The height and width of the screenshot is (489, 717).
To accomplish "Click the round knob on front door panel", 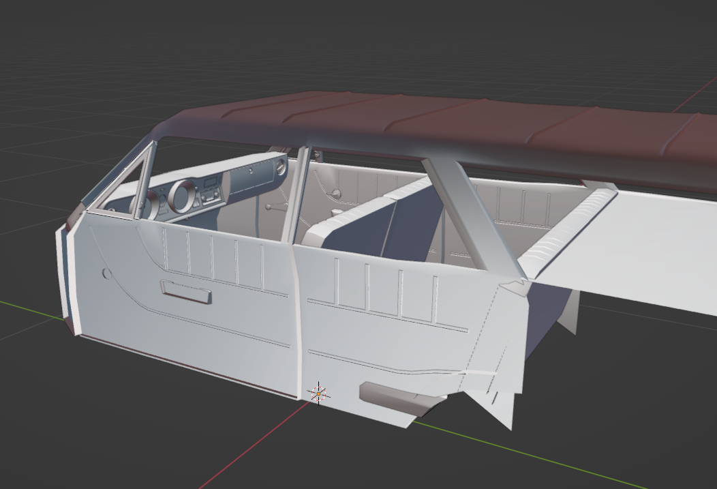I will click(x=106, y=274).
